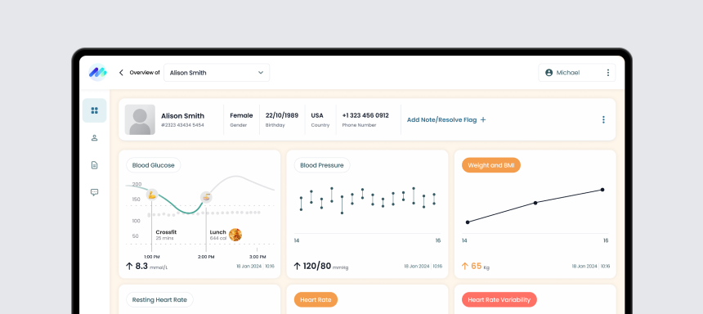Viewport: 703px width, 314px height.
Task: Click the USA country value
Action: coord(317,115)
